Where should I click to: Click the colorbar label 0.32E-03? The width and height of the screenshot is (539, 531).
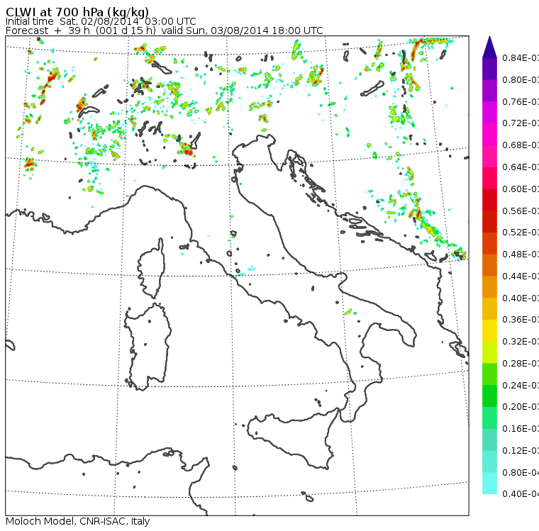(x=521, y=341)
